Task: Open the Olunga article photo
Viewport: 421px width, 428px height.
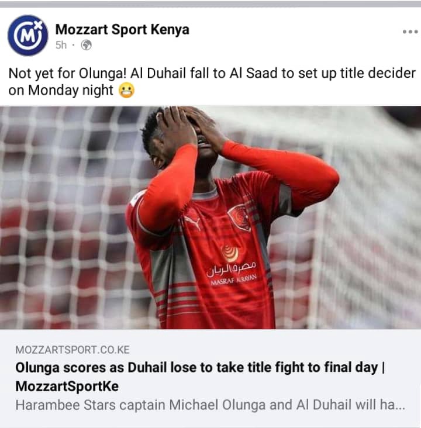Action: [210, 218]
